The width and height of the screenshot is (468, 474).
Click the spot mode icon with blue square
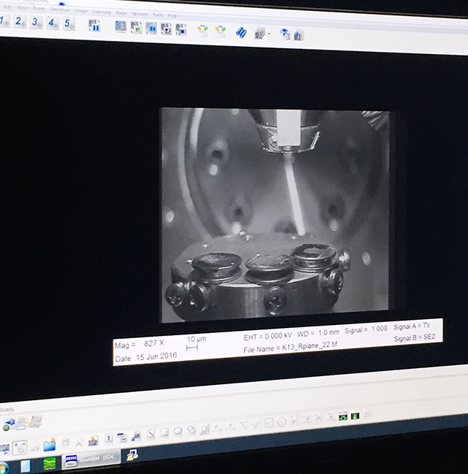point(181,30)
